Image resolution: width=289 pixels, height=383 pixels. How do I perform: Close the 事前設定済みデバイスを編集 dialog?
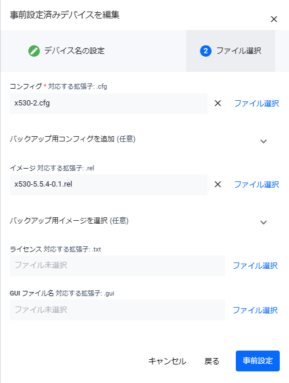click(x=274, y=19)
